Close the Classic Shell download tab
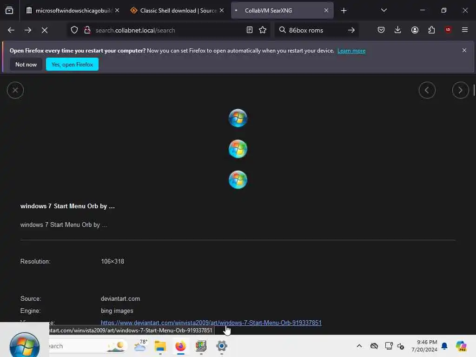Screen dimensions: 476x357 coord(222,11)
